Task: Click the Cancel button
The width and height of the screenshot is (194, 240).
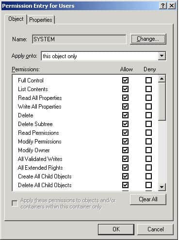Action: coord(155,229)
